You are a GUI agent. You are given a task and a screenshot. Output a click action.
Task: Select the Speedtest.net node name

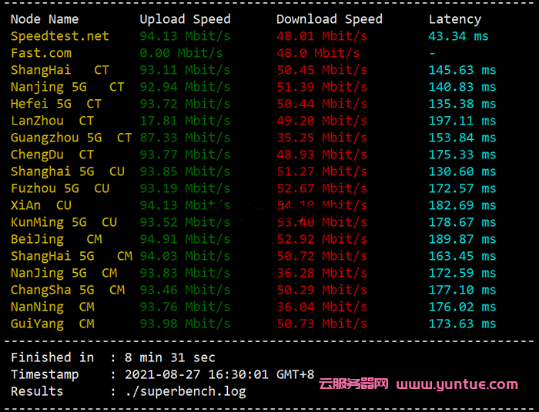click(x=60, y=36)
